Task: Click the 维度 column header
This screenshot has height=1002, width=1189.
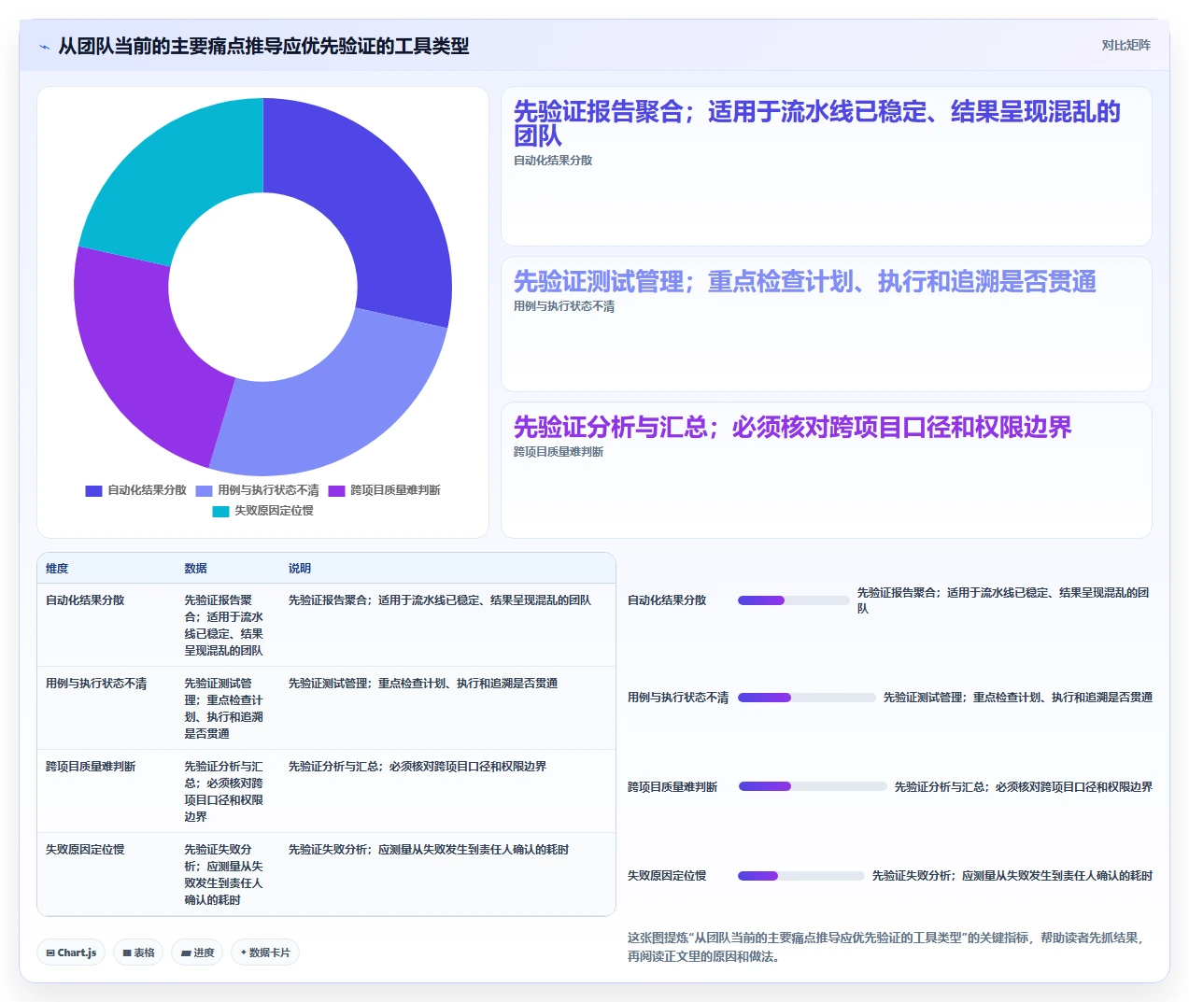Action: [x=57, y=569]
